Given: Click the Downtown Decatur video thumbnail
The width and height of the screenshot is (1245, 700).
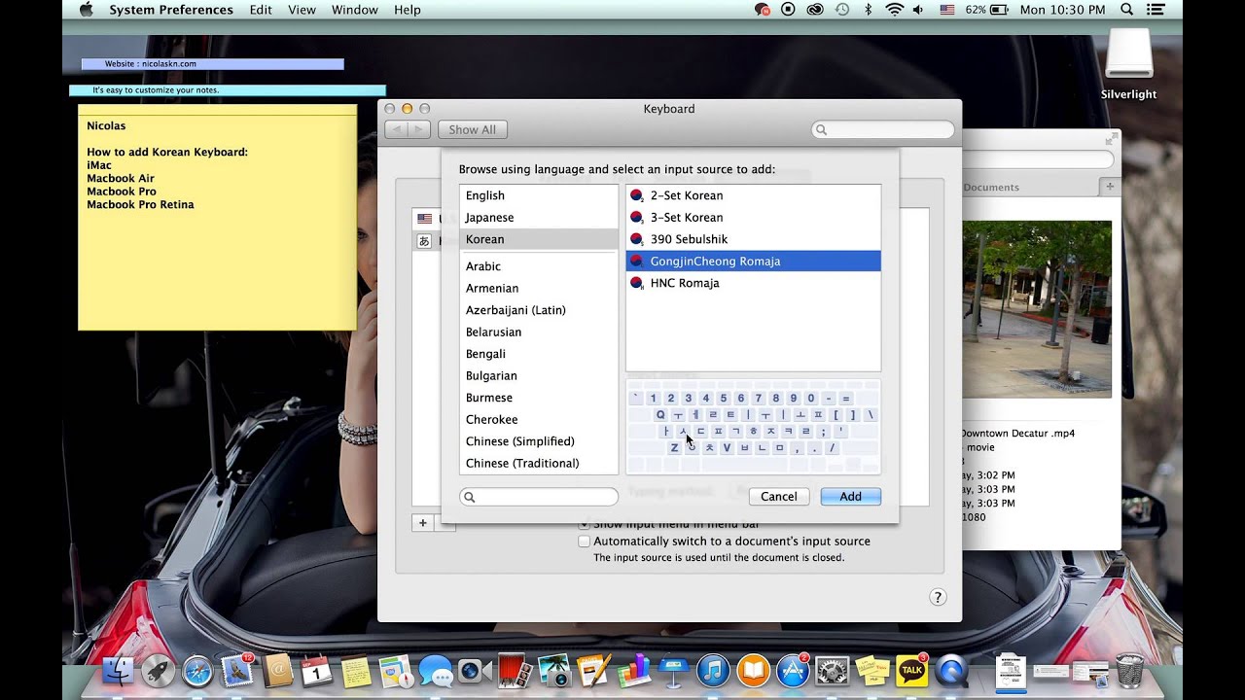Looking at the screenshot, I should click(x=1037, y=309).
